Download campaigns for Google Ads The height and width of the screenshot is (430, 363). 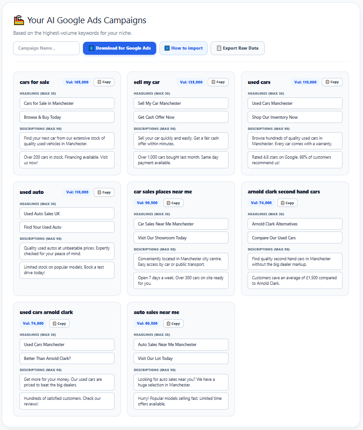click(120, 48)
